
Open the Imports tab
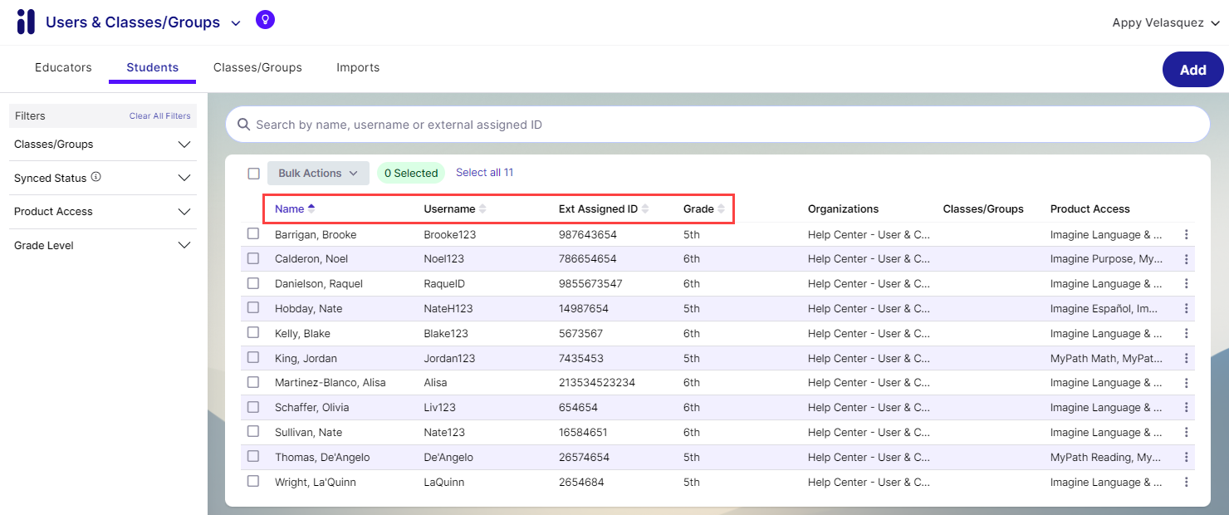pos(358,67)
